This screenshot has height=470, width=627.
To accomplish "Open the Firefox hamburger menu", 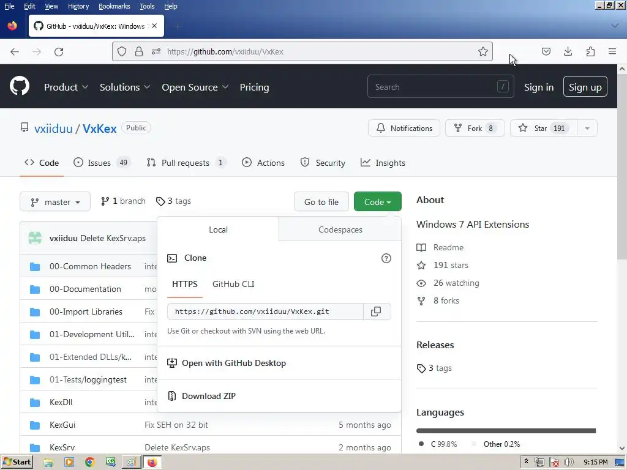I will coord(612,51).
